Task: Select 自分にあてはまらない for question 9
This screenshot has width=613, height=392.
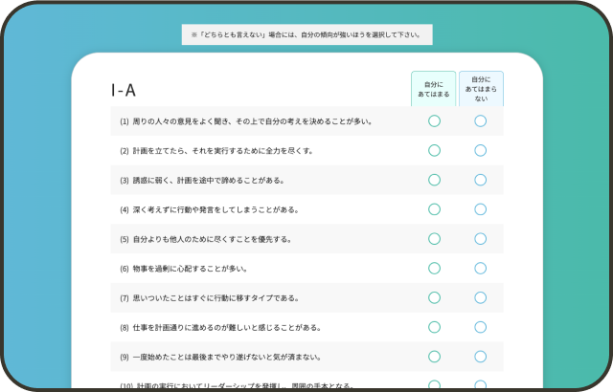Action: (481, 357)
